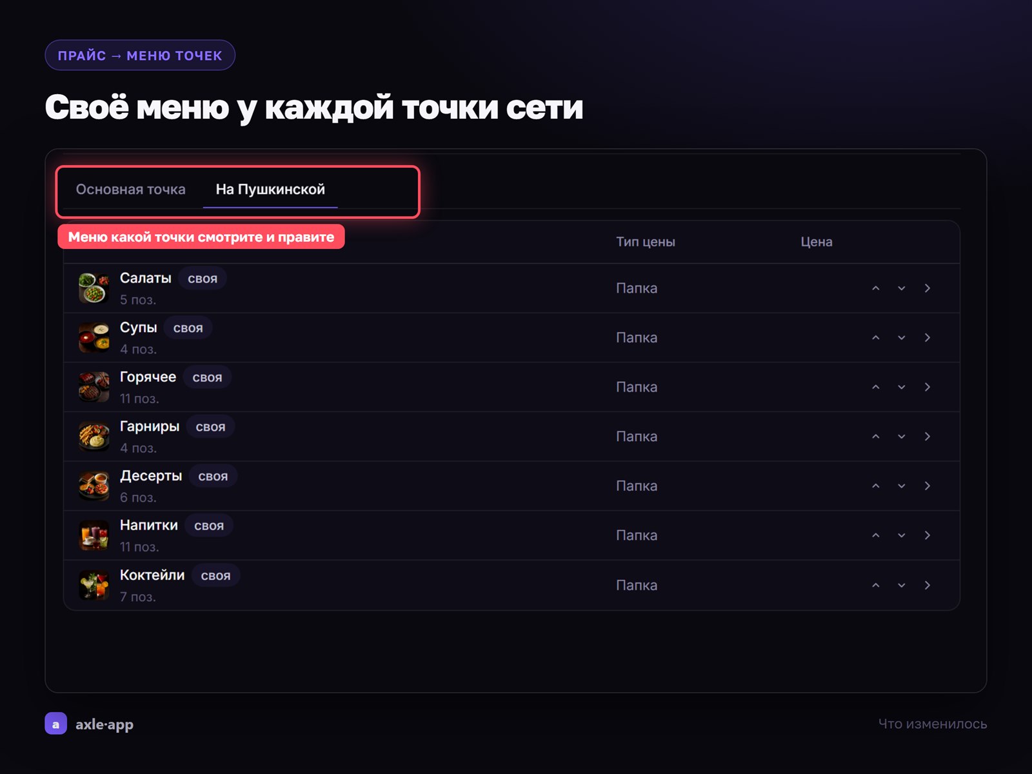This screenshot has width=1032, height=774.
Task: Open the Десерты folder with the right chevron
Action: click(x=928, y=486)
